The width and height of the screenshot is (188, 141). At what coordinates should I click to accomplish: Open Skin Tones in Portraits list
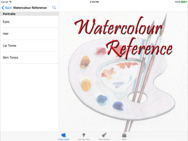pyautogui.click(x=29, y=58)
